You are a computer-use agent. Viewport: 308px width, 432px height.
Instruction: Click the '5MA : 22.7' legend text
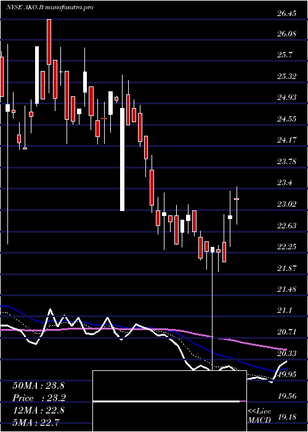[x=36, y=422]
